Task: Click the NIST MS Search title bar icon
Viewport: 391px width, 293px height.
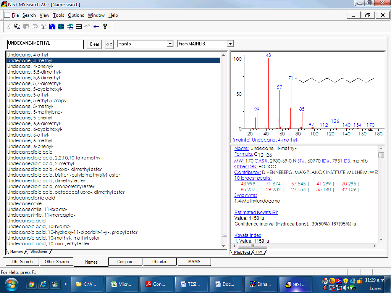Action: coord(4,4)
